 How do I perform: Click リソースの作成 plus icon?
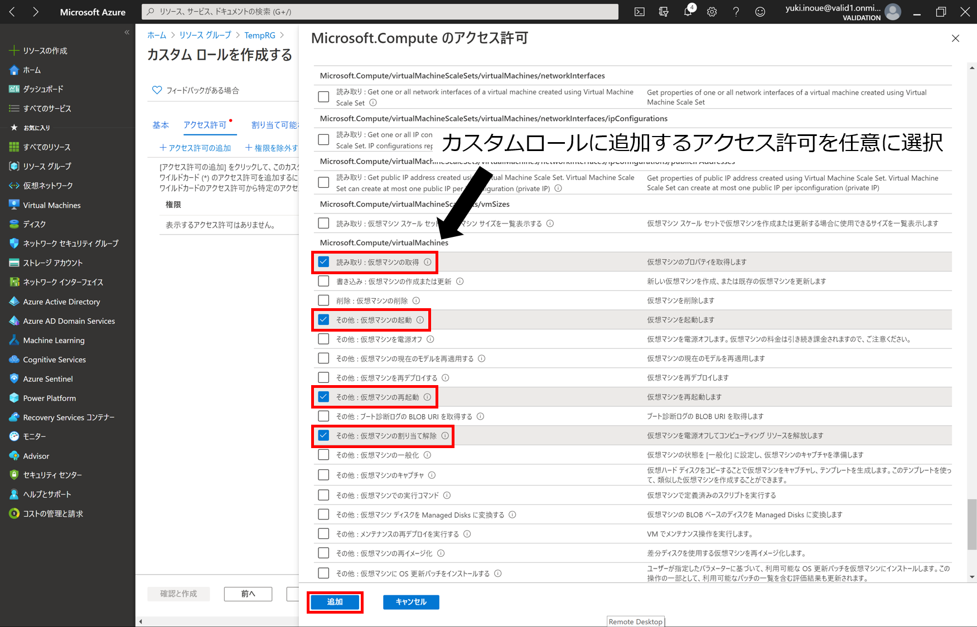[x=14, y=51]
